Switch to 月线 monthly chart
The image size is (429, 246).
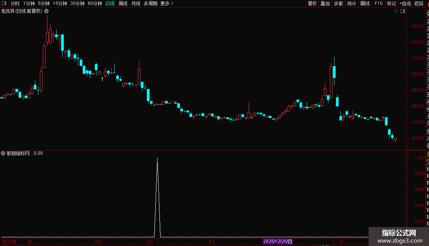[136, 3]
